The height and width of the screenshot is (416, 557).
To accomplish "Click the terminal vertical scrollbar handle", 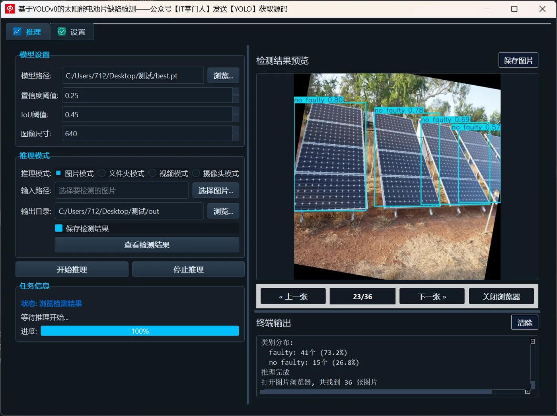I will pos(533,385).
